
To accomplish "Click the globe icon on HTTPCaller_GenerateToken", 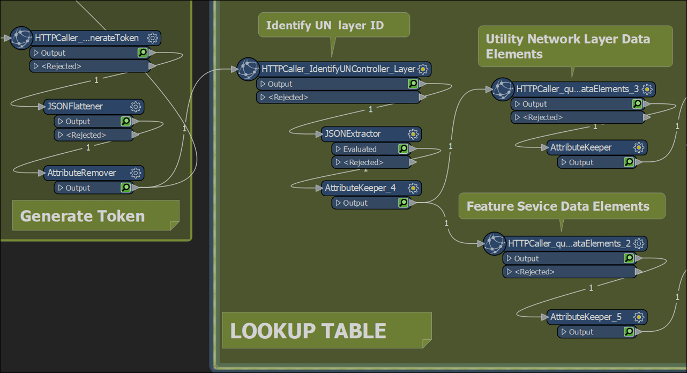I will coord(20,38).
